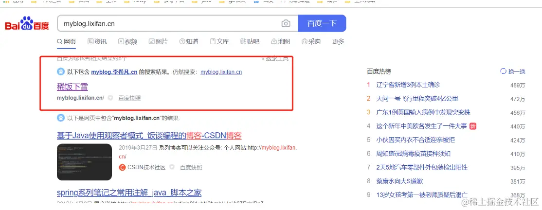Image resolution: width=542 pixels, height=210 pixels.
Task: Click the red 新 badge icon
Action: coord(472,126)
